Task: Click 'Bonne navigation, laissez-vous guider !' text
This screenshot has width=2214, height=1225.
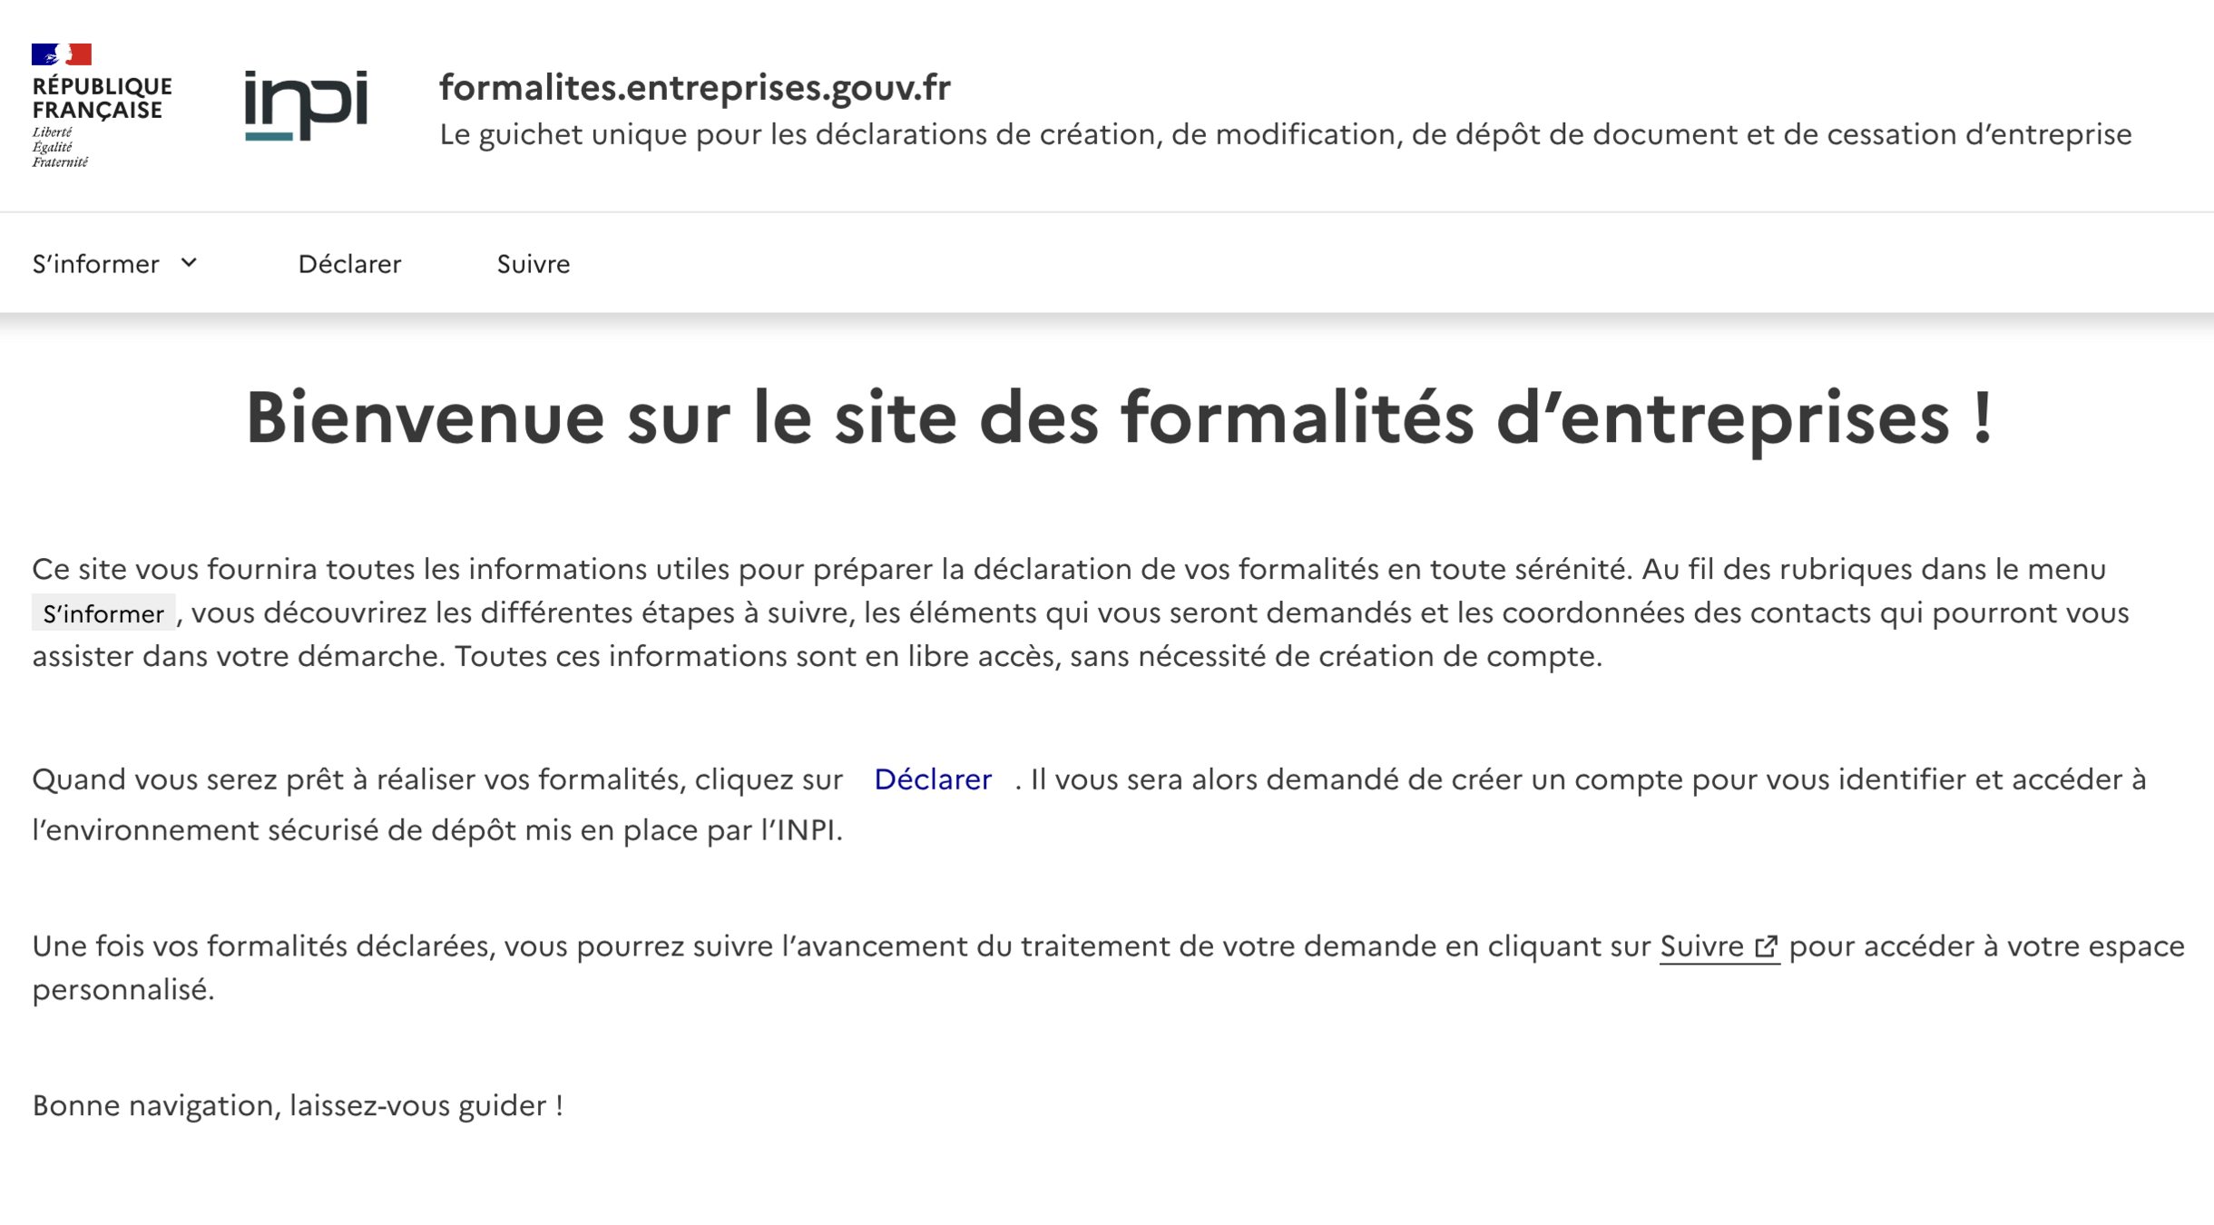Action: point(298,1105)
